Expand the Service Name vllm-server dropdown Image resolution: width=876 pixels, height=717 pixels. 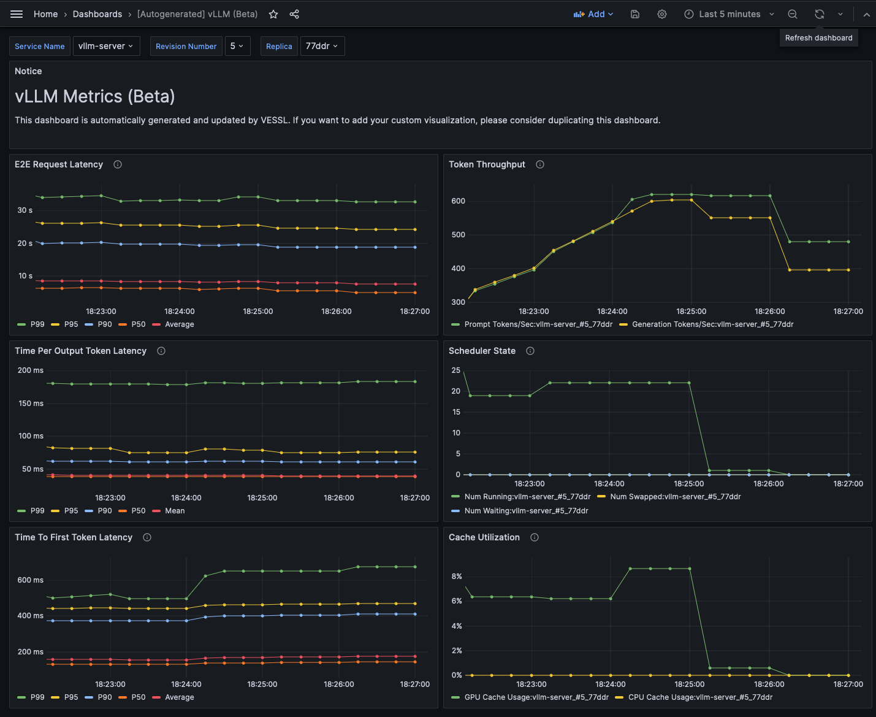tap(106, 46)
